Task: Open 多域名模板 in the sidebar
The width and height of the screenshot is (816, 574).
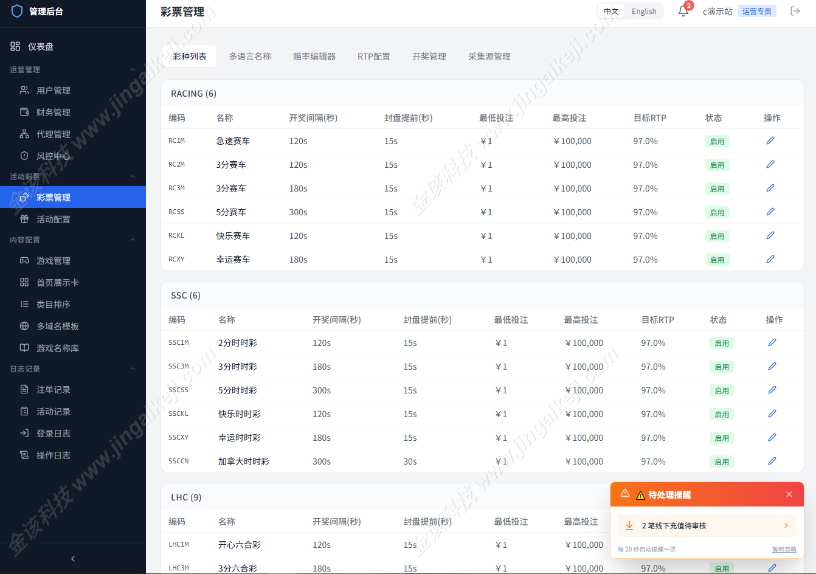Action: (73, 327)
